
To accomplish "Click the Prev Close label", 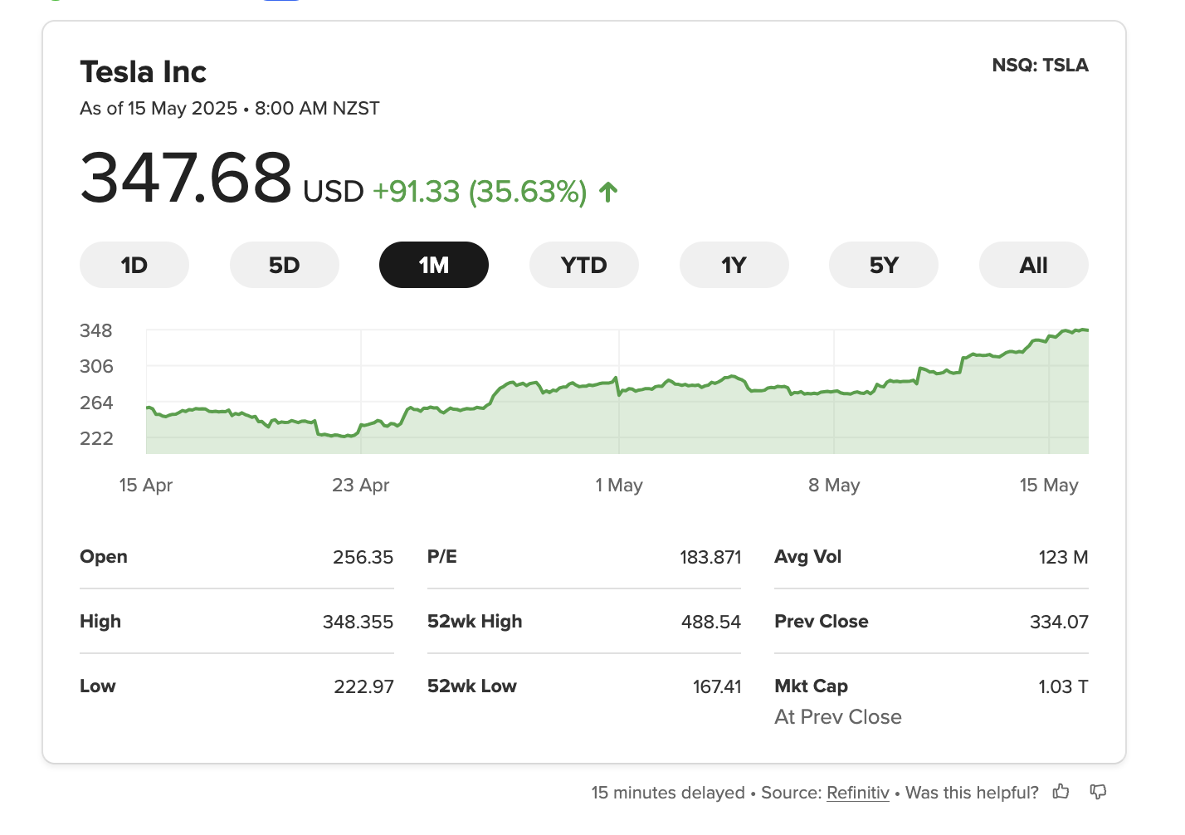I will coord(821,622).
